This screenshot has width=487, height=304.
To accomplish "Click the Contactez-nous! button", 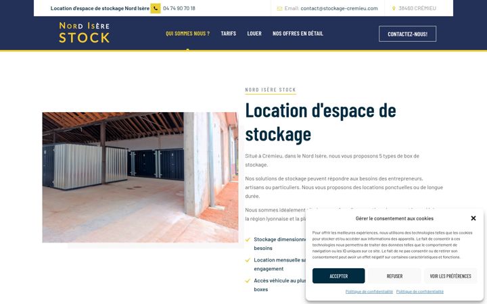I will 407,34.
